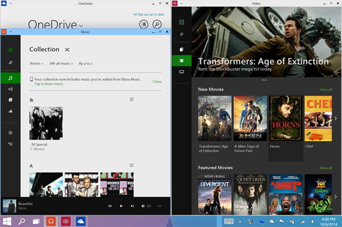
Task: Open A Haunted House 2 poster
Action: click(286, 194)
